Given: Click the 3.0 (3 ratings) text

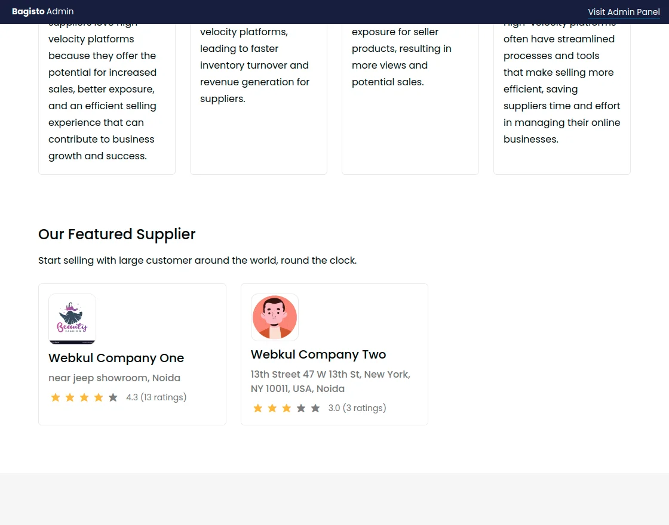Looking at the screenshot, I should (357, 408).
